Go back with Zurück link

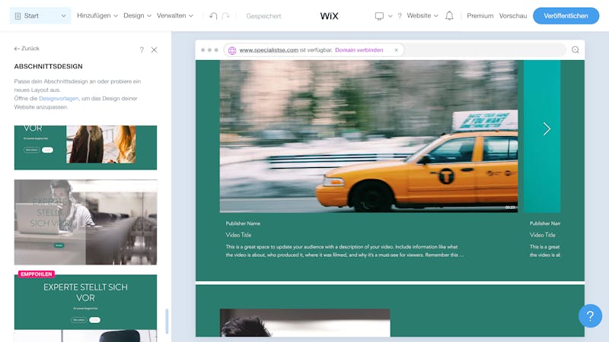[27, 49]
